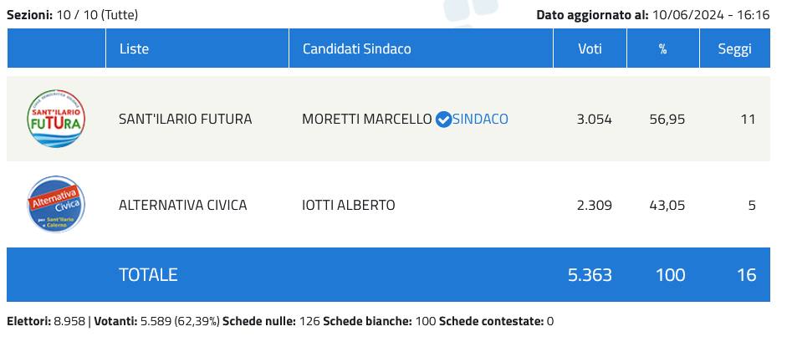This screenshot has width=787, height=357.
Task: Click the Seggi column header
Action: (734, 48)
